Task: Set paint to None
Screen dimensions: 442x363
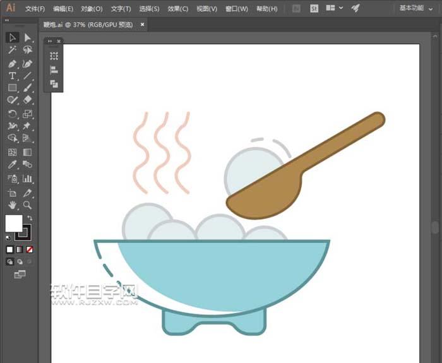Action: tap(29, 249)
